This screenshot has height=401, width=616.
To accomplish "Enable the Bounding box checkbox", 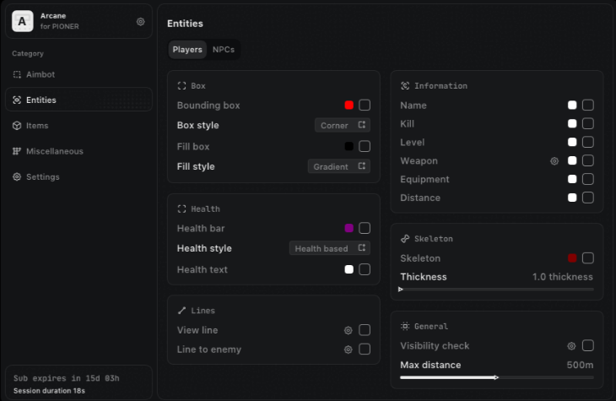I will [x=365, y=106].
